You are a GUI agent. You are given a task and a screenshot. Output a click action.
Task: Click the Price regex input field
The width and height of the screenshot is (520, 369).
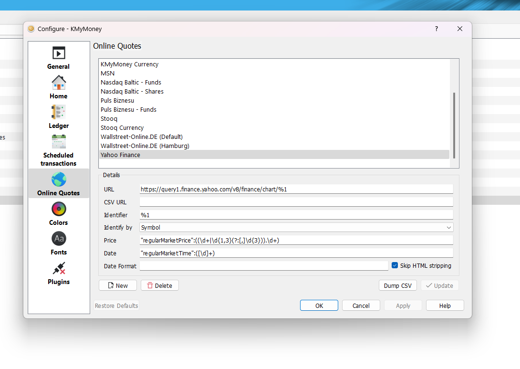296,240
